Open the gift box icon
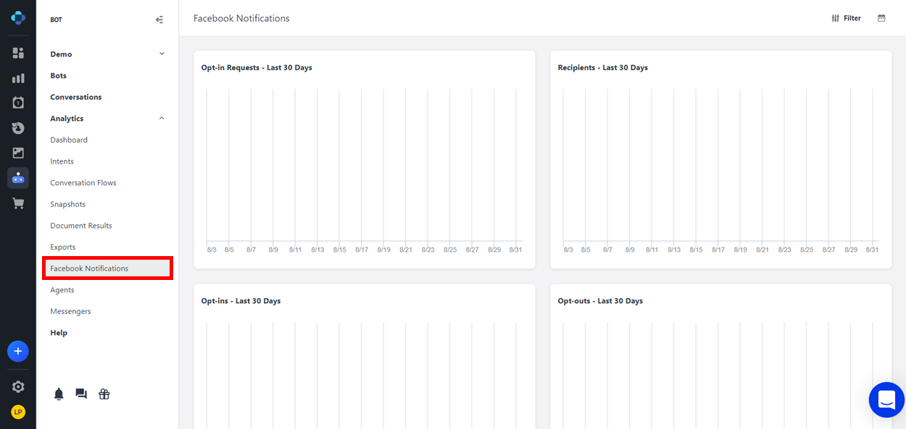The height and width of the screenshot is (429, 906). coord(104,394)
